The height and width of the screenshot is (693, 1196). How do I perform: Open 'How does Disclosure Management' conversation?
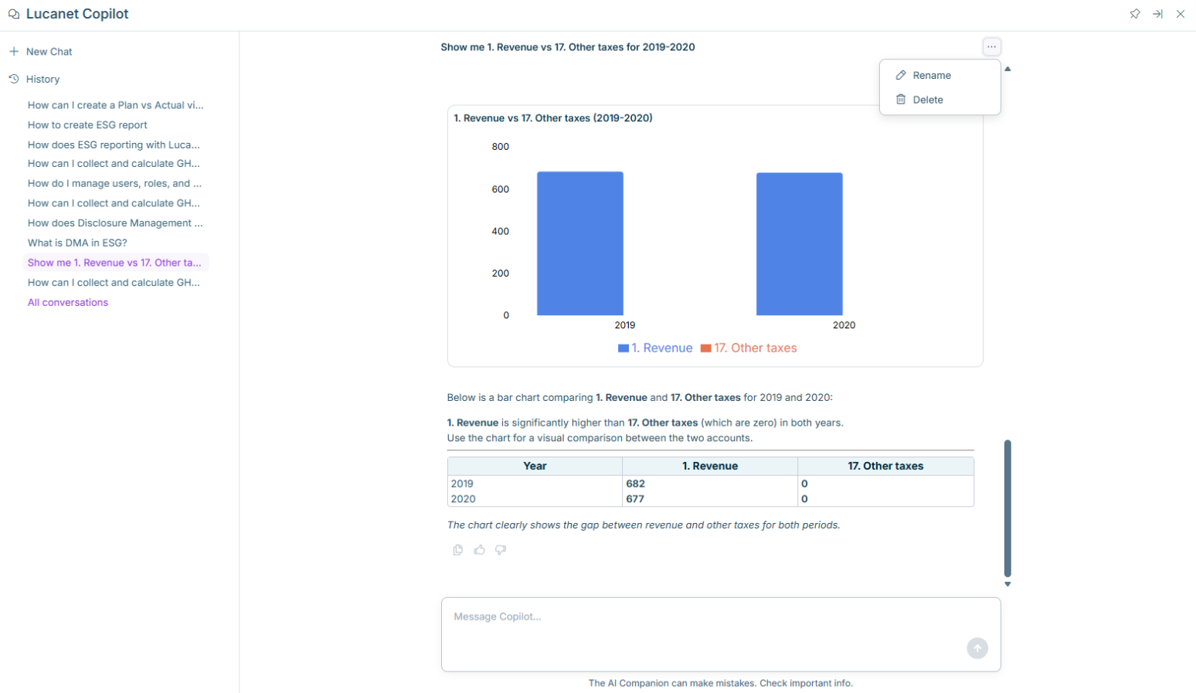click(x=115, y=223)
